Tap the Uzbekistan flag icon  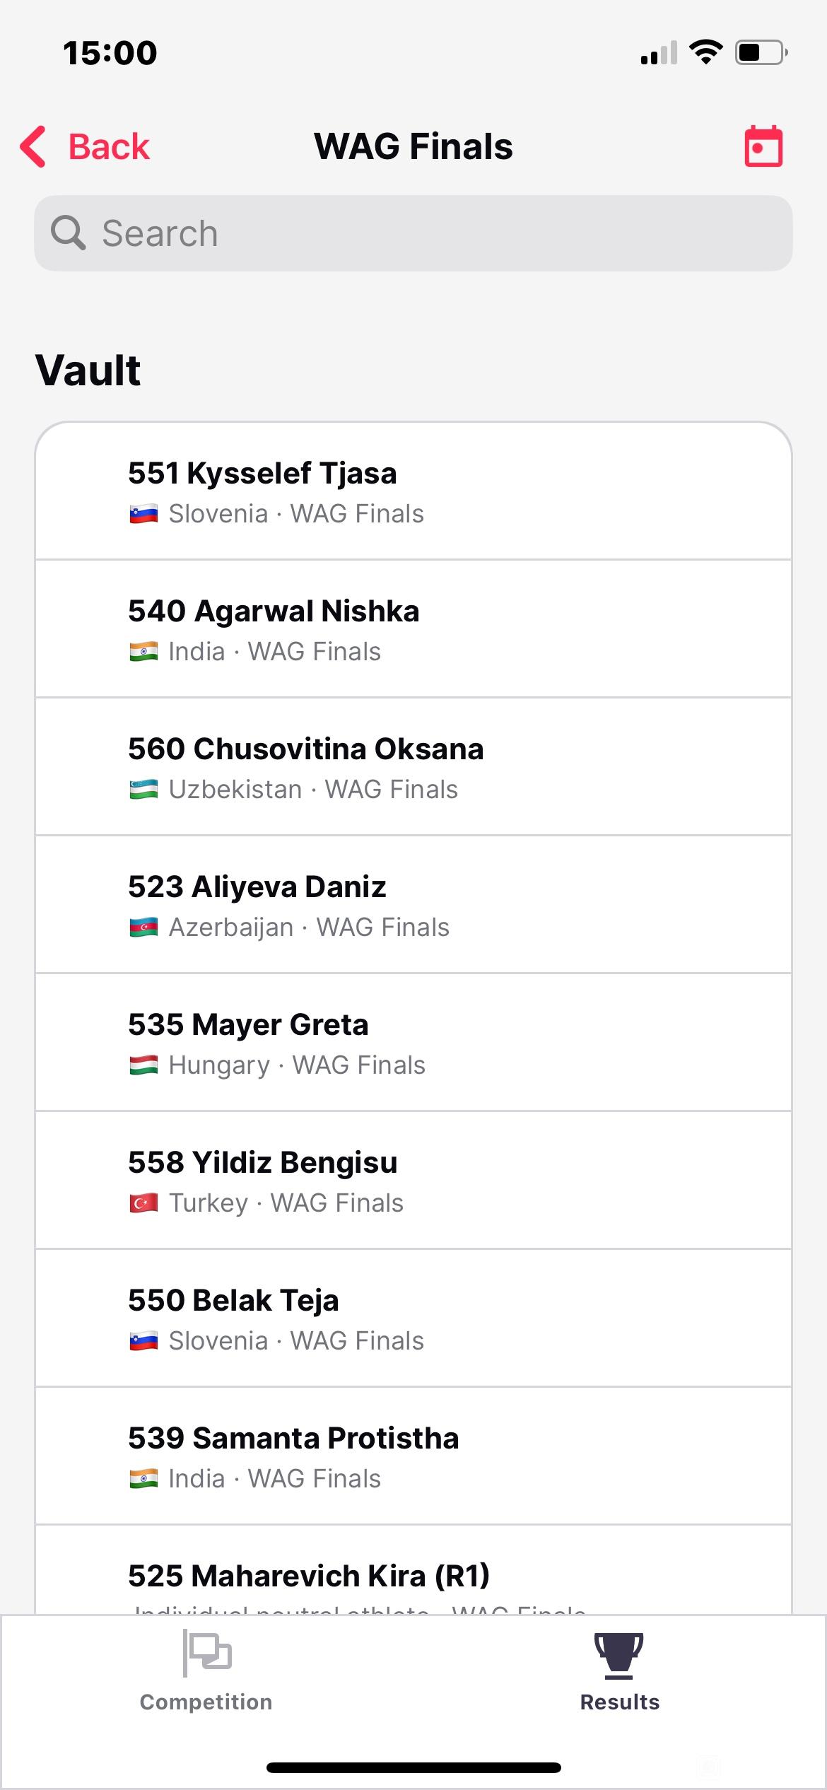coord(143,789)
